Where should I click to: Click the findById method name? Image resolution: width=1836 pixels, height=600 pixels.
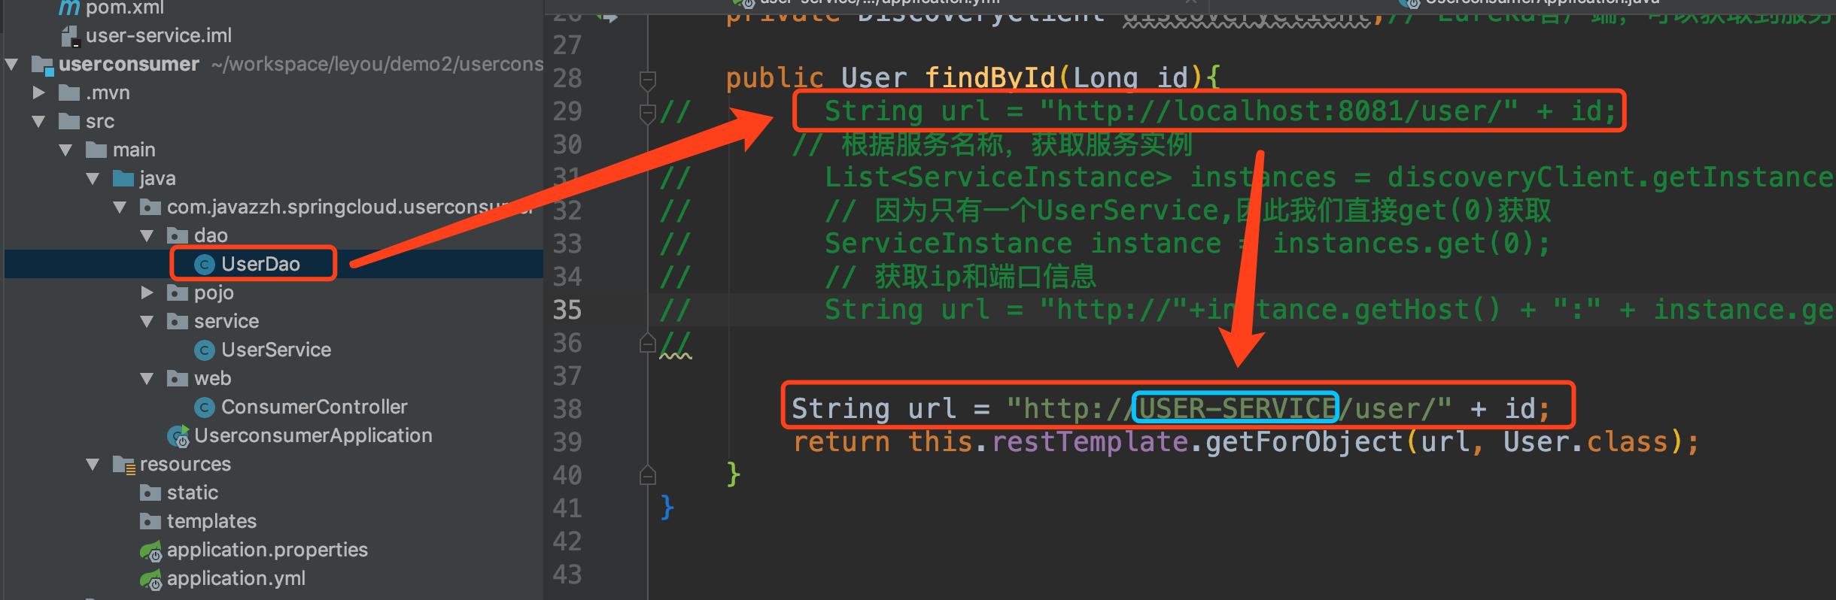pos(990,77)
